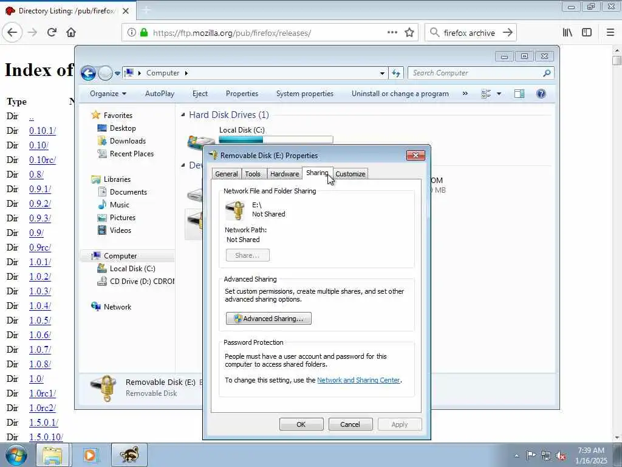Launch media player from taskbar

[90, 455]
